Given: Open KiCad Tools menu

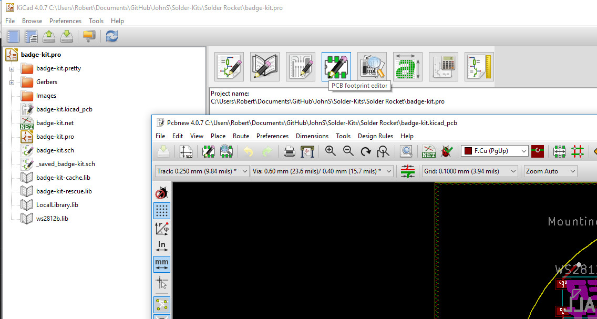Looking at the screenshot, I should pos(96,21).
